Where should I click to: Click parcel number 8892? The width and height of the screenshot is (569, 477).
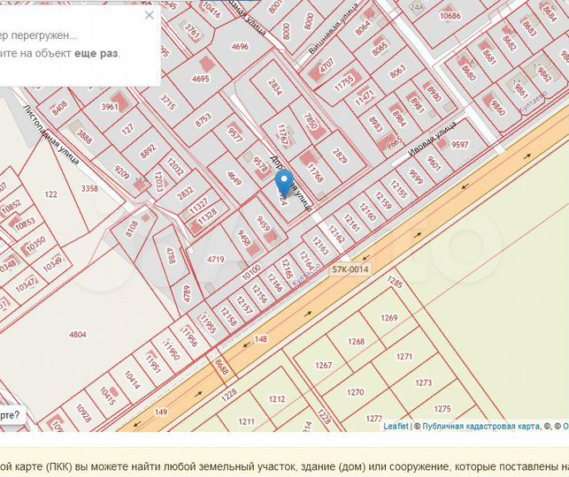tap(148, 152)
